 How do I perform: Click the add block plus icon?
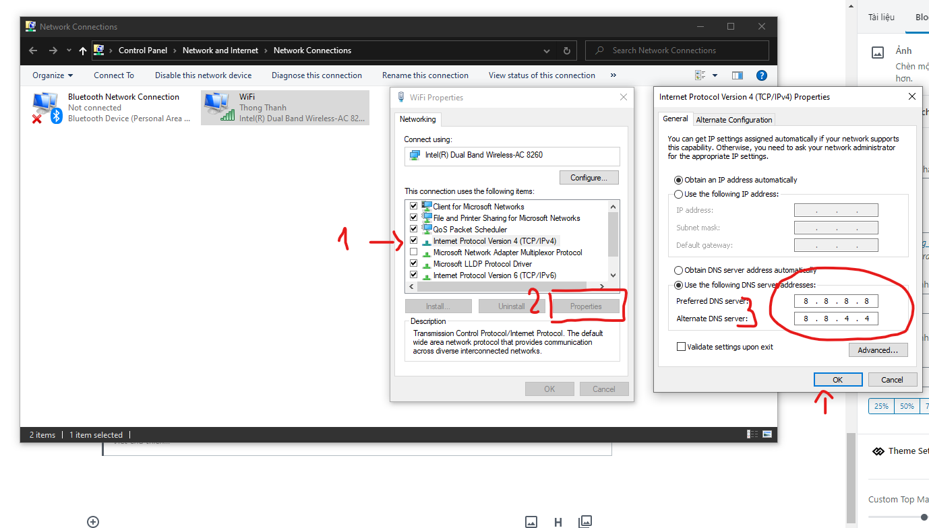coord(93,522)
